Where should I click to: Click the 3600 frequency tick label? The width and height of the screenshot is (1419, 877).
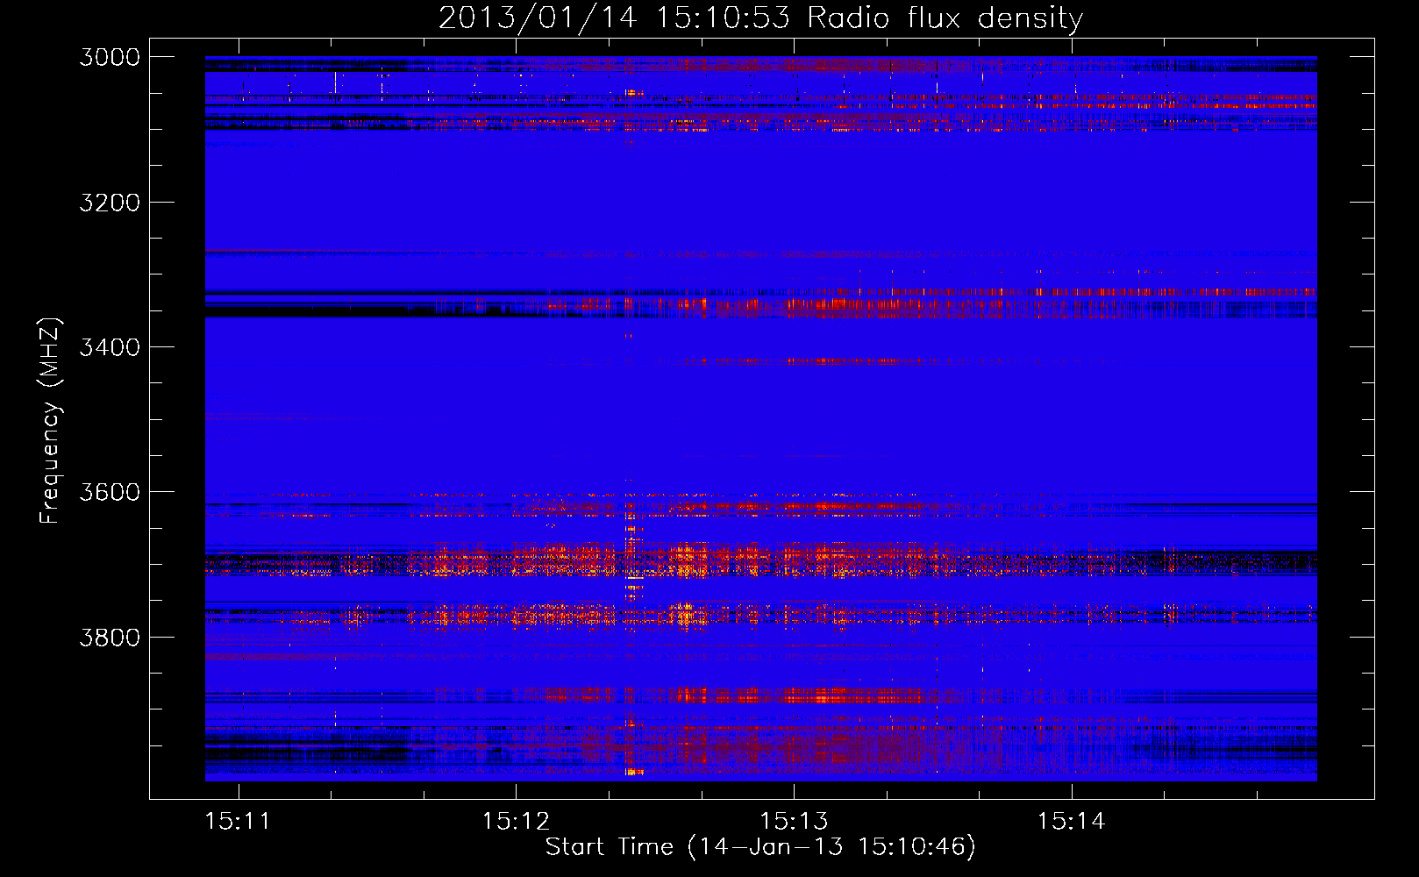pos(110,492)
